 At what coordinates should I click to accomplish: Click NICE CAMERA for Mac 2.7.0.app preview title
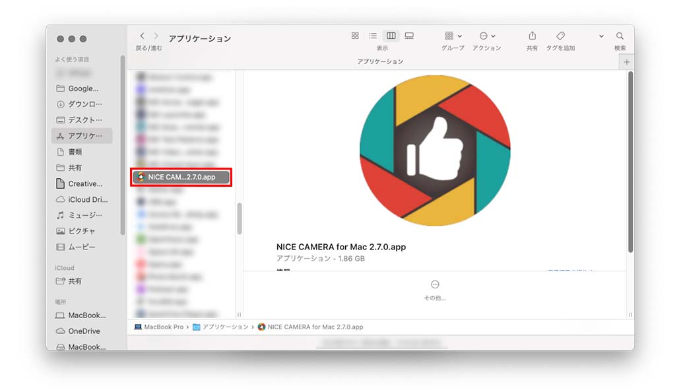pyautogui.click(x=341, y=247)
